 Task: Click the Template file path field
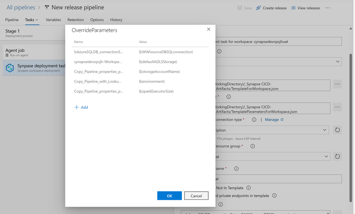click(x=273, y=85)
